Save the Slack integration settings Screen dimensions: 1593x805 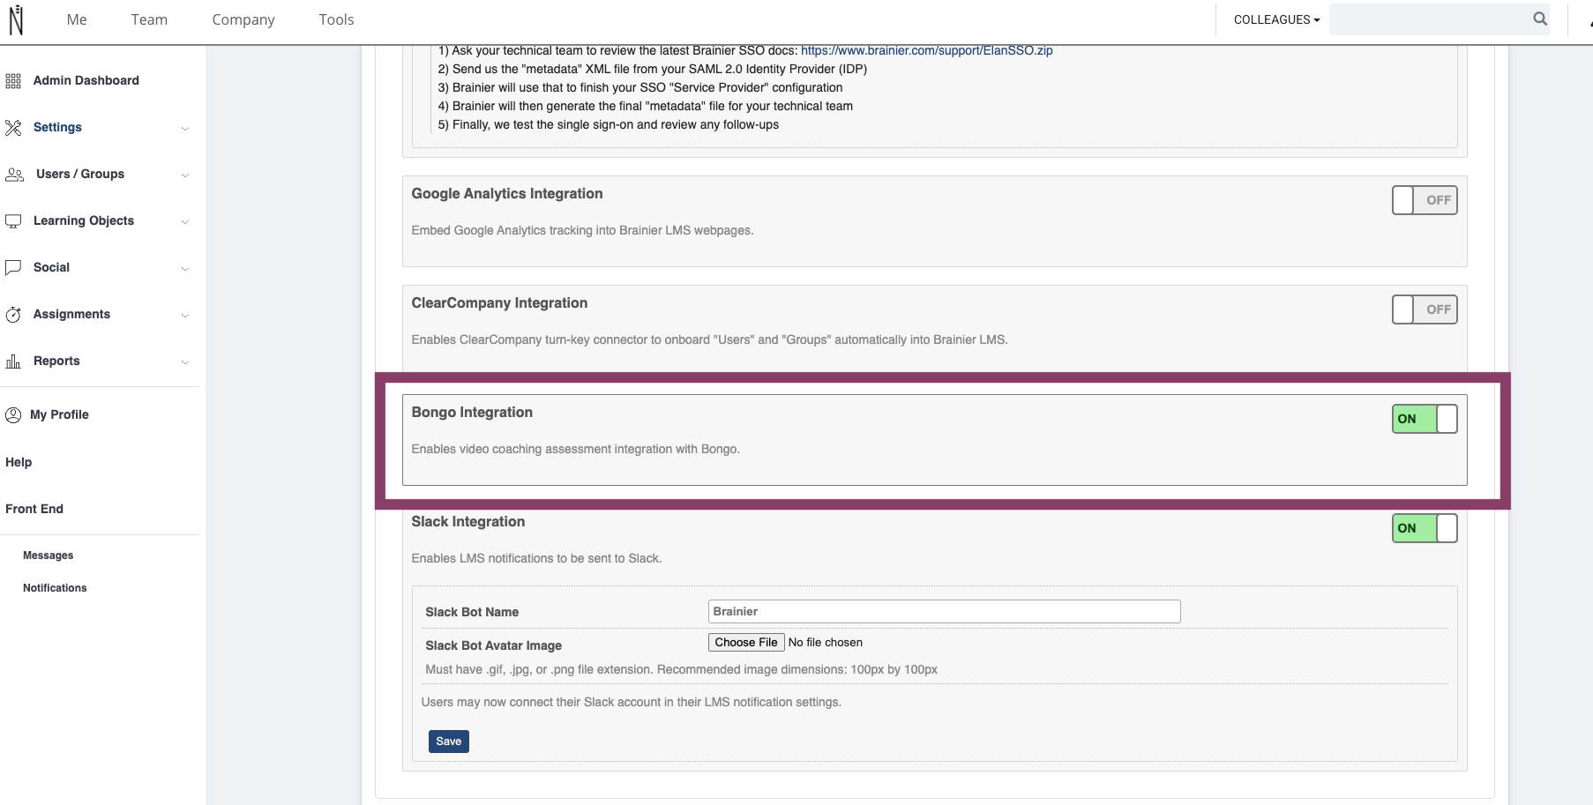[449, 742]
